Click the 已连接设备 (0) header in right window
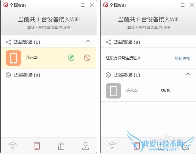 pyautogui.click(x=148, y=42)
